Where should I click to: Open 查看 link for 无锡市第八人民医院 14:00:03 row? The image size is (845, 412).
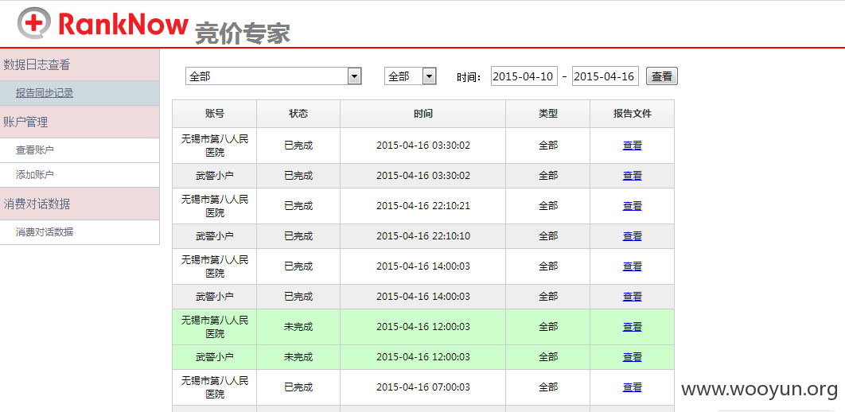632,266
